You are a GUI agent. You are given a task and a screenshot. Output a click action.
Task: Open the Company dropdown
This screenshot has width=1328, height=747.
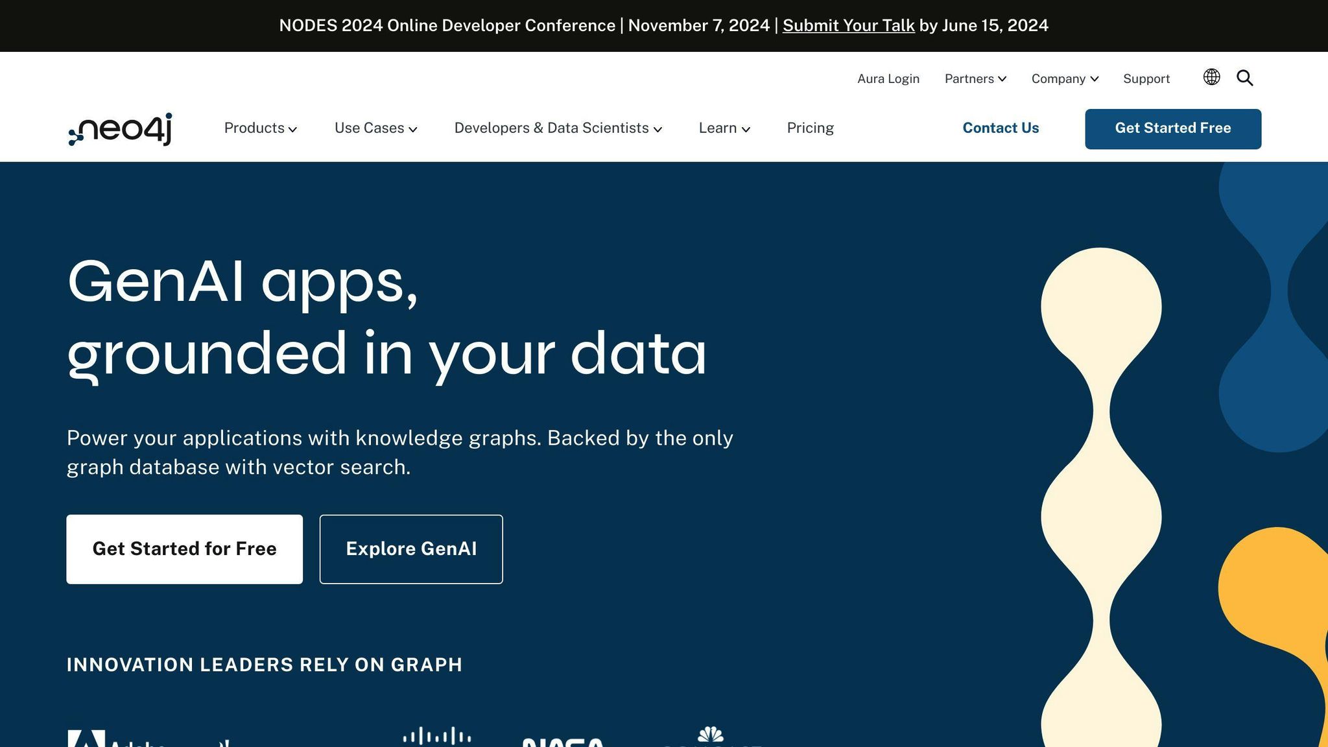point(1063,78)
